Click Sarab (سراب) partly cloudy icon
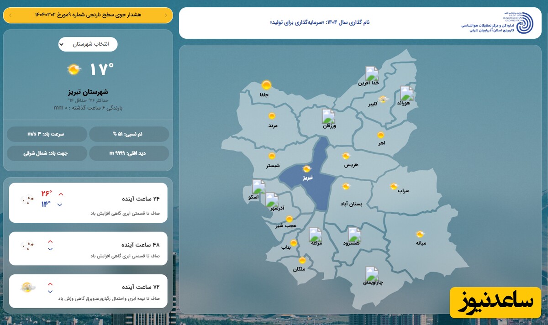The image size is (548, 325). coord(394,186)
